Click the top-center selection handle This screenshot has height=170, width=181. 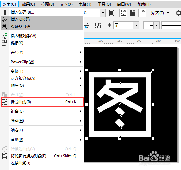click(x=120, y=70)
